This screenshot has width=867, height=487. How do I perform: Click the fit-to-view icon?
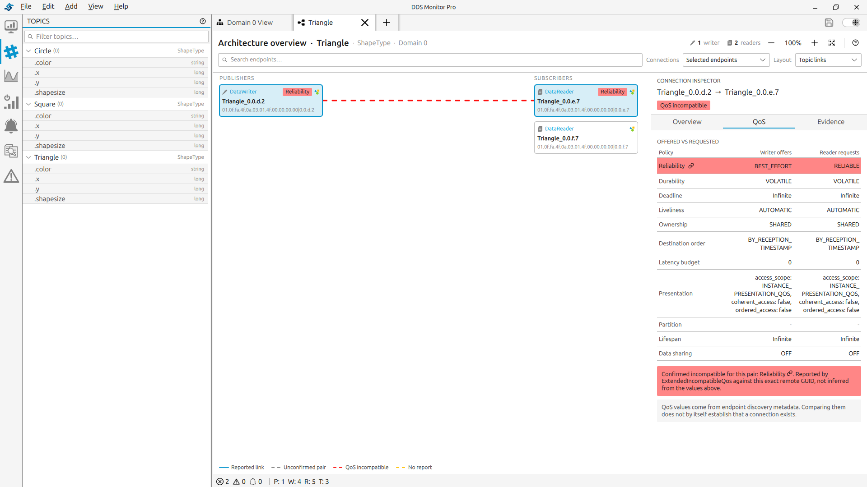coord(832,43)
